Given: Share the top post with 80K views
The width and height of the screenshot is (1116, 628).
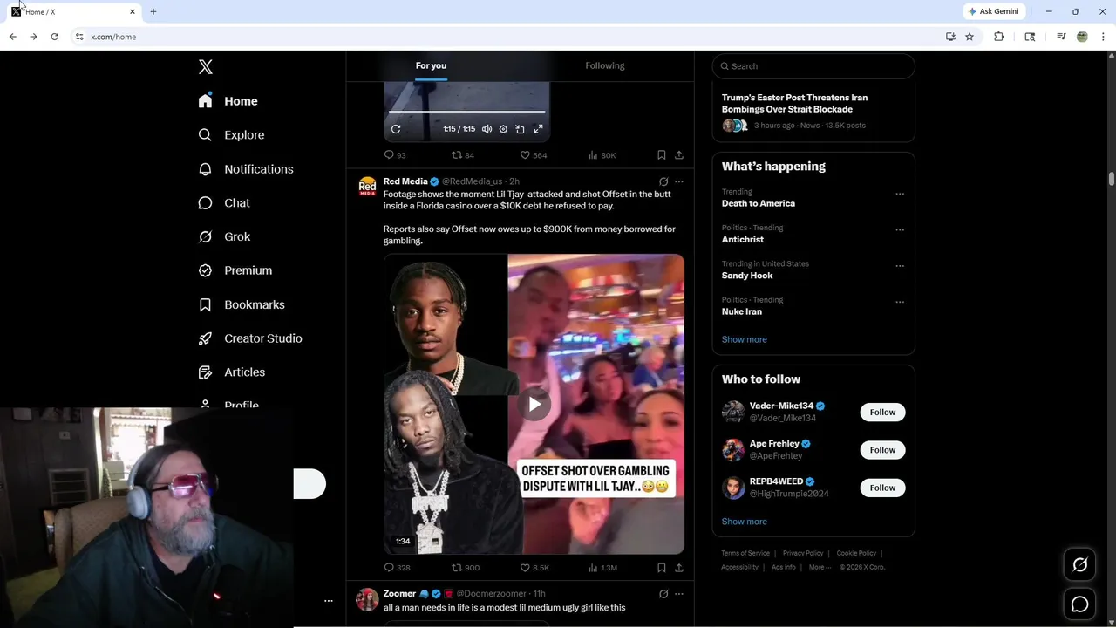Looking at the screenshot, I should (x=679, y=155).
